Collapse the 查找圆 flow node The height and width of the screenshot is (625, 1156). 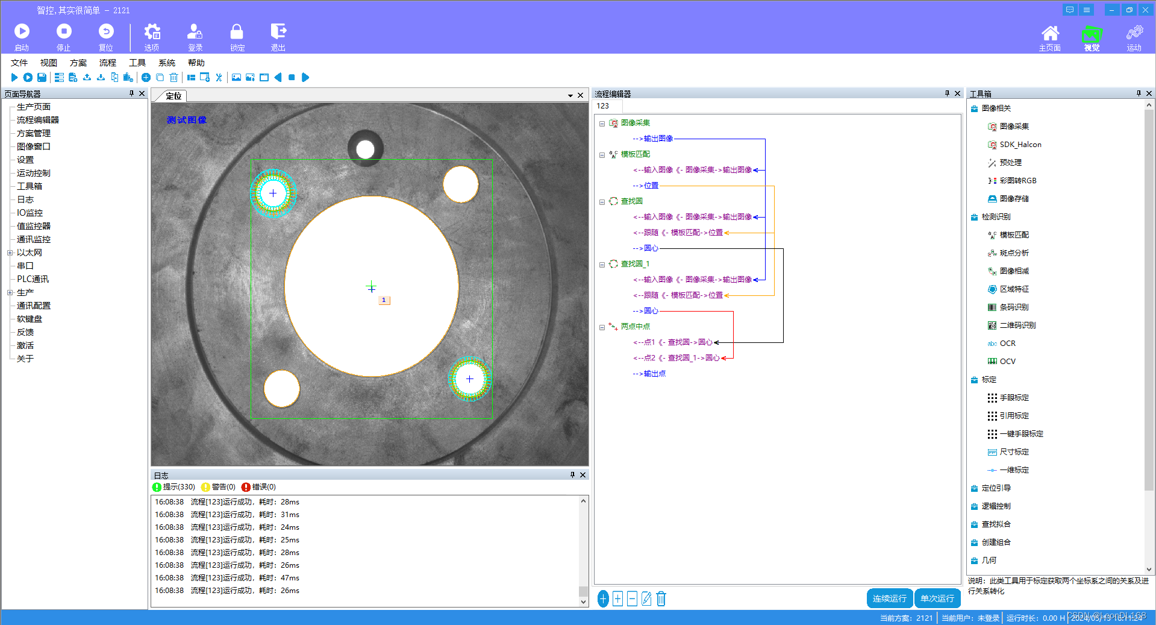point(602,202)
